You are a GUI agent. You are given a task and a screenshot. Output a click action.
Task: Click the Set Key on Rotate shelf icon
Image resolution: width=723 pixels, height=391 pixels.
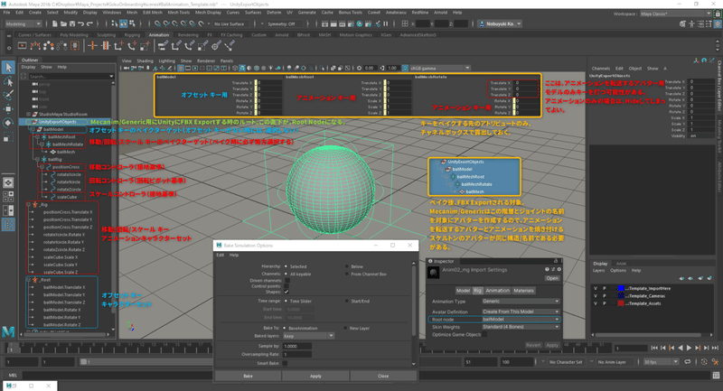(x=131, y=45)
